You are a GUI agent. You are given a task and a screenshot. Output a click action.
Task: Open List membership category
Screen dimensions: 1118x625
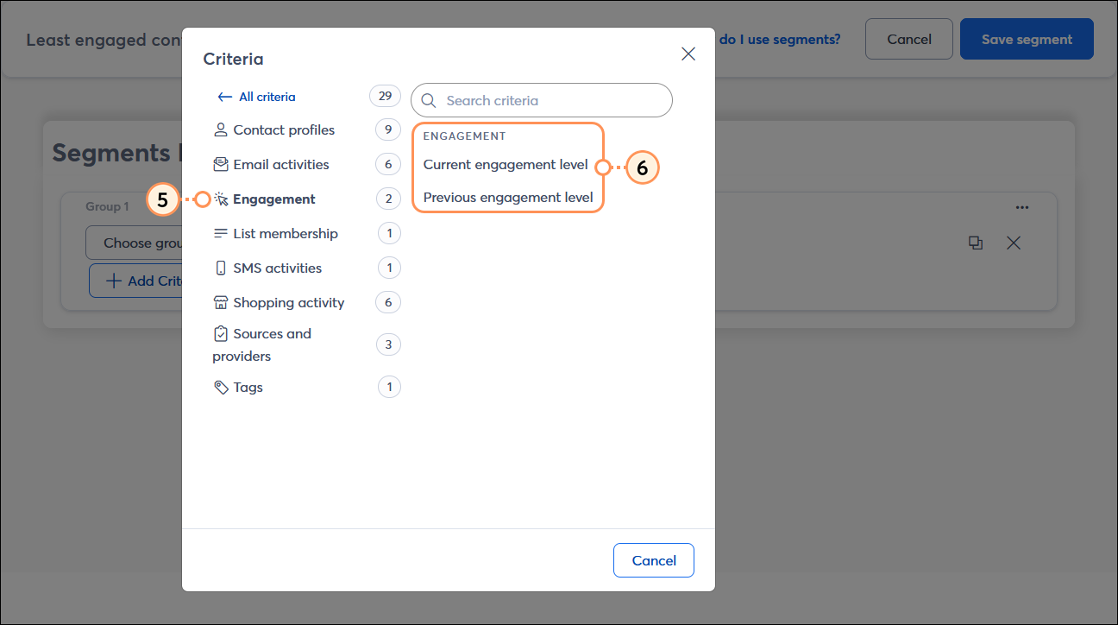286,233
